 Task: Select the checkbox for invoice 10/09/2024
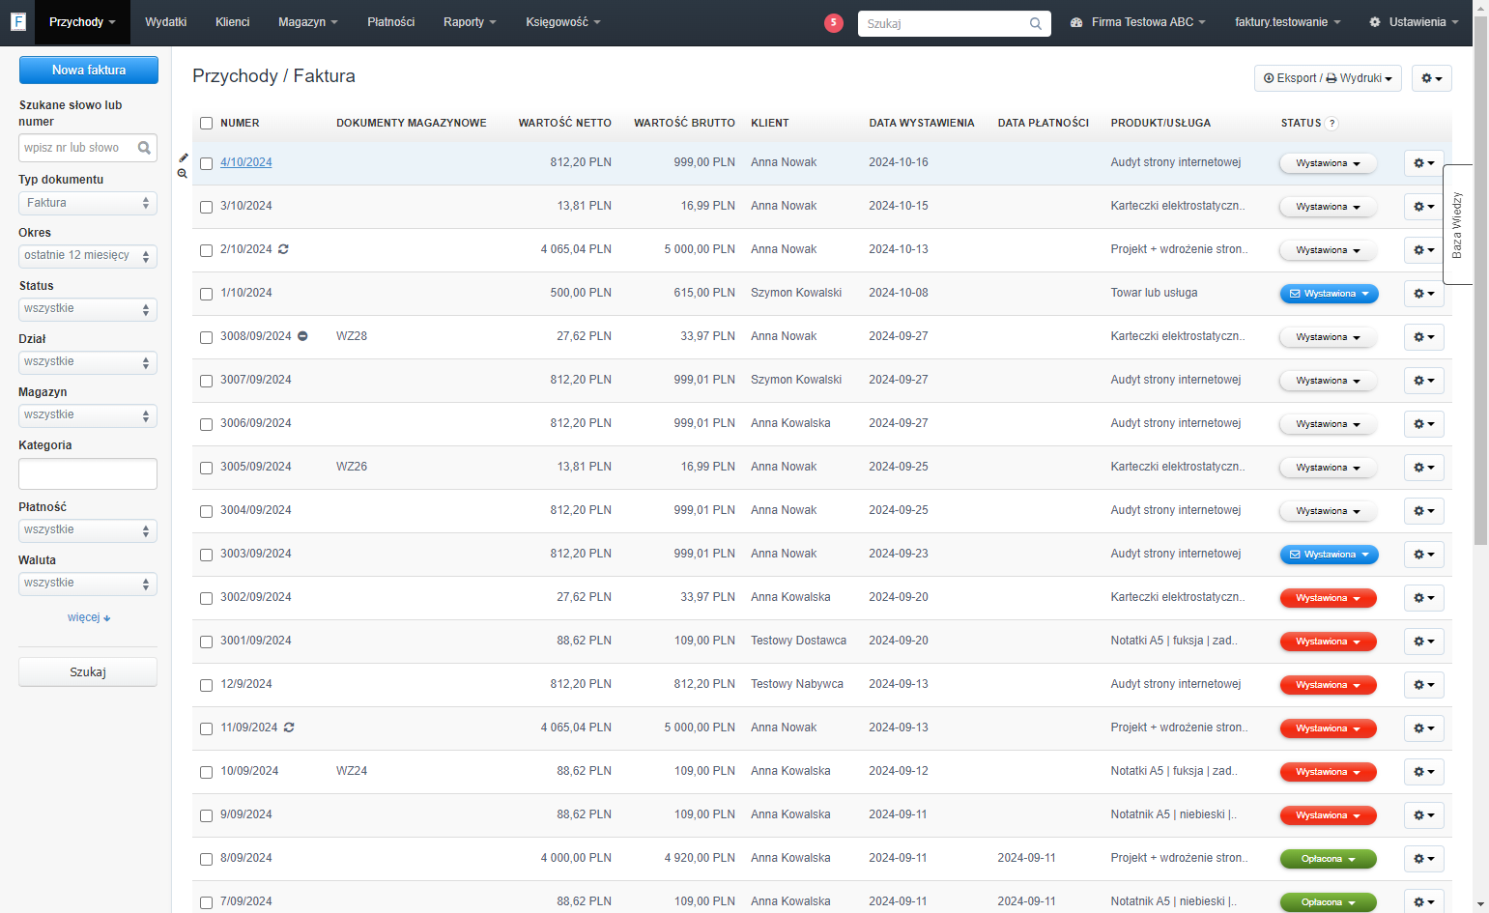tap(206, 772)
